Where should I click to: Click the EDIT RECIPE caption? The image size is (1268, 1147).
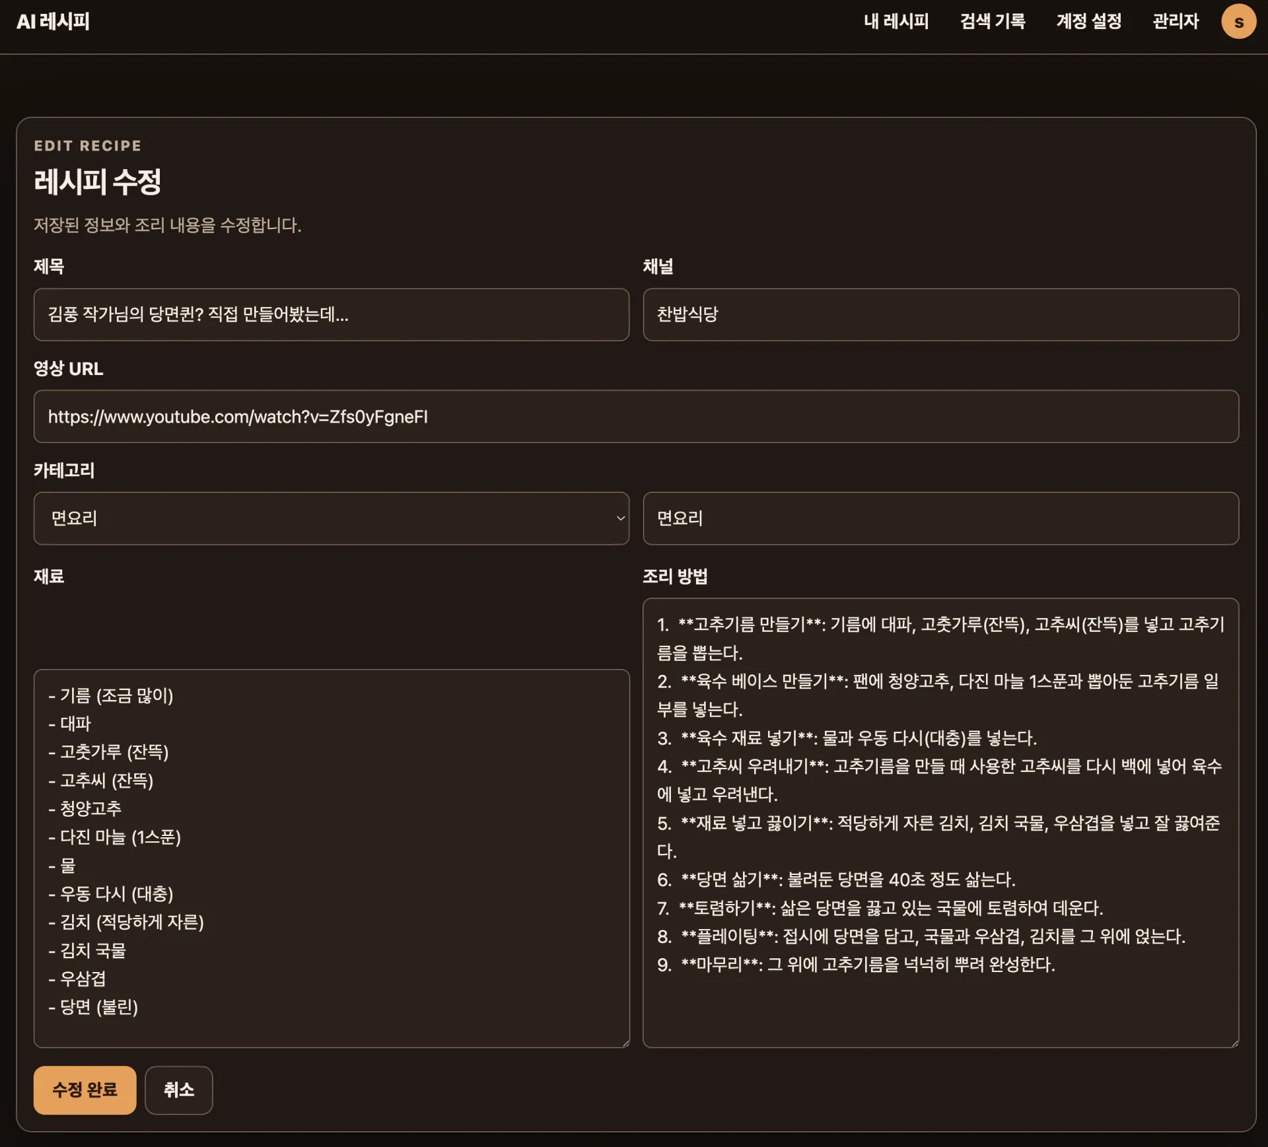click(x=88, y=145)
